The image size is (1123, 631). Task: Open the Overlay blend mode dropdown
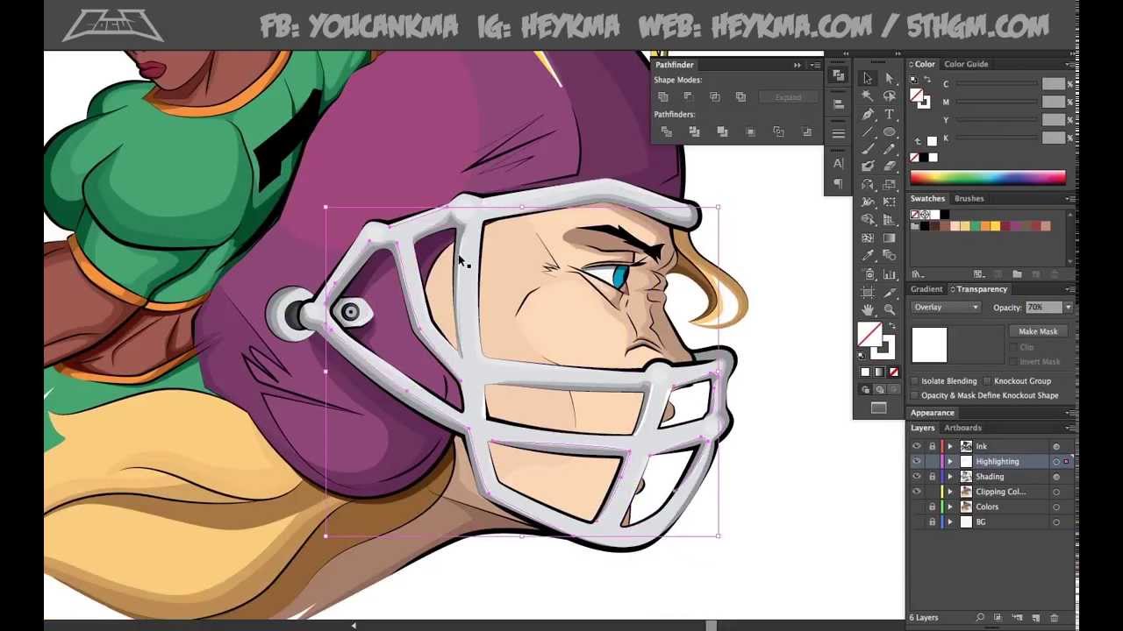pyautogui.click(x=946, y=308)
